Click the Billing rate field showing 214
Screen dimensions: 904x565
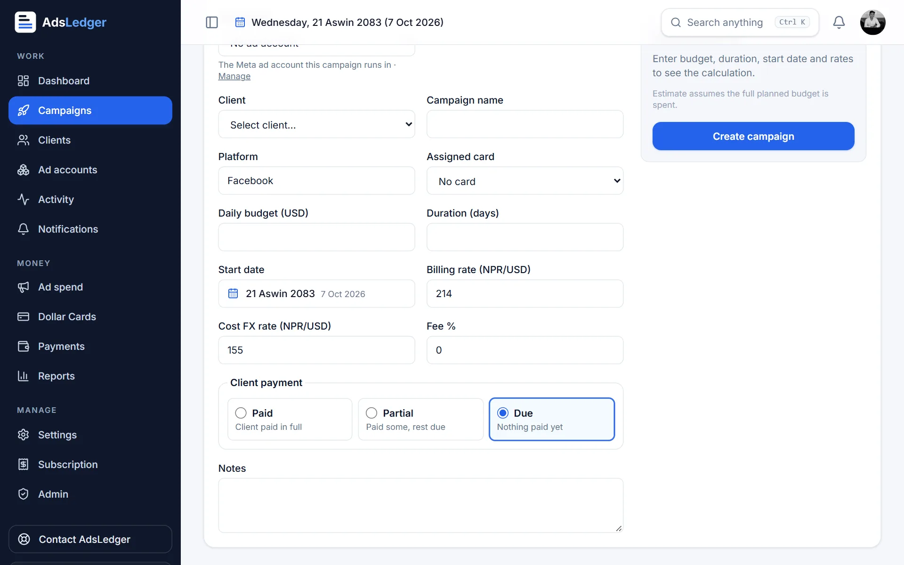coord(525,294)
